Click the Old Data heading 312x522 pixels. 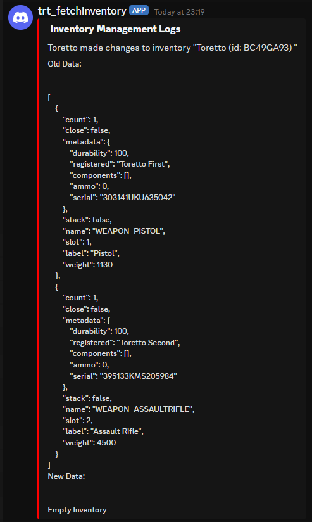click(65, 63)
